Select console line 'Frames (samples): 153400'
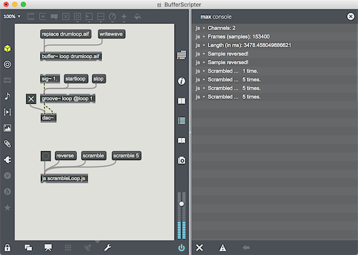Viewport: 358px width, 255px height. tap(275, 37)
